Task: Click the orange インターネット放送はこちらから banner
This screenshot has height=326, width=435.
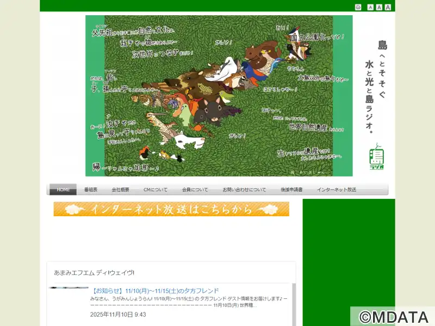Action: [171, 209]
